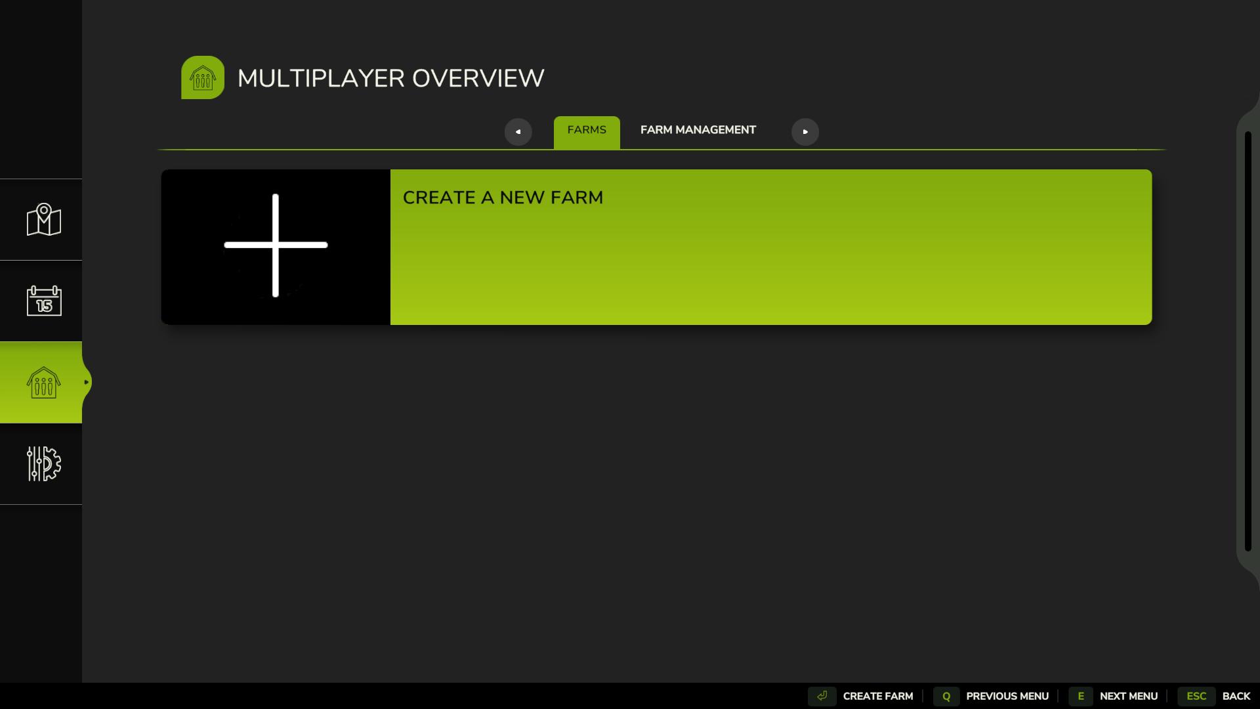Click the Multiplayer Overview title text
This screenshot has width=1260, height=709.
click(x=390, y=78)
